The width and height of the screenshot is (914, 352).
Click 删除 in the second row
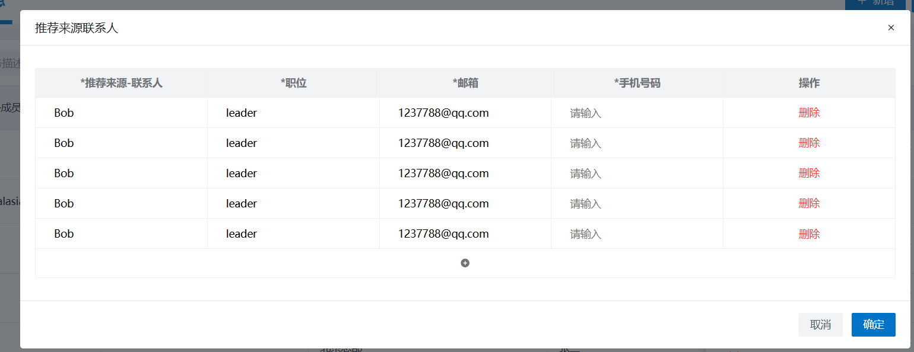click(809, 143)
